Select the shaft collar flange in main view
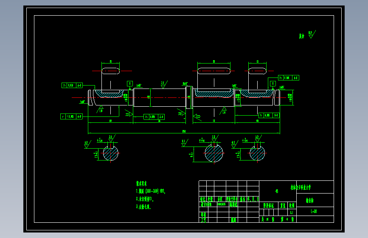The height and width of the screenshot is (238, 368). (x=189, y=97)
